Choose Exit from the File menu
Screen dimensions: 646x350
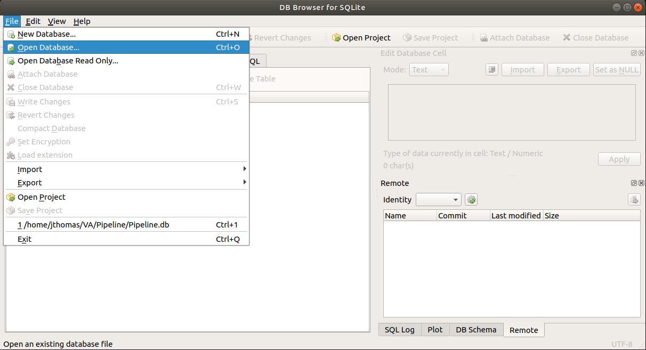(x=126, y=239)
